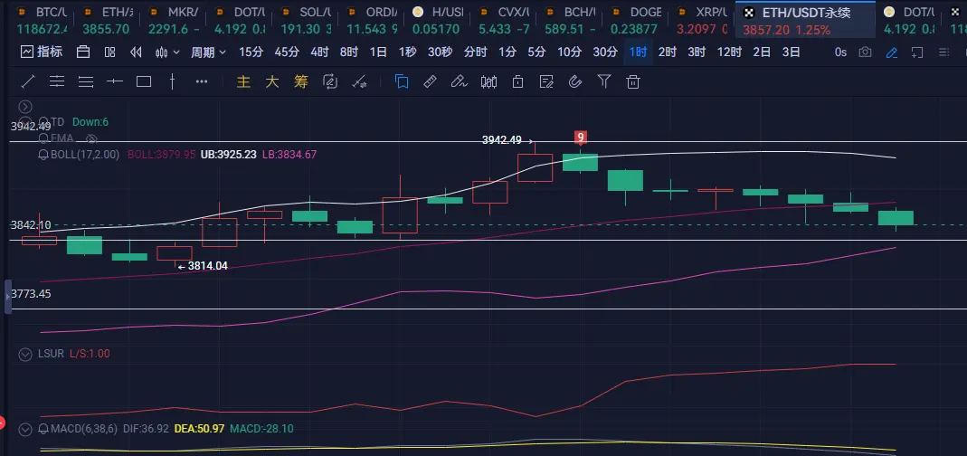Select the 5分 timeframe
Viewport: 967px width, 456px height.
pos(536,52)
